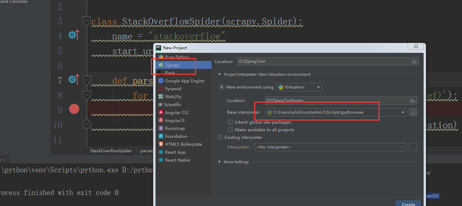462x206 pixels.
Task: Click the fold end marker on line 10
Action: (87, 123)
